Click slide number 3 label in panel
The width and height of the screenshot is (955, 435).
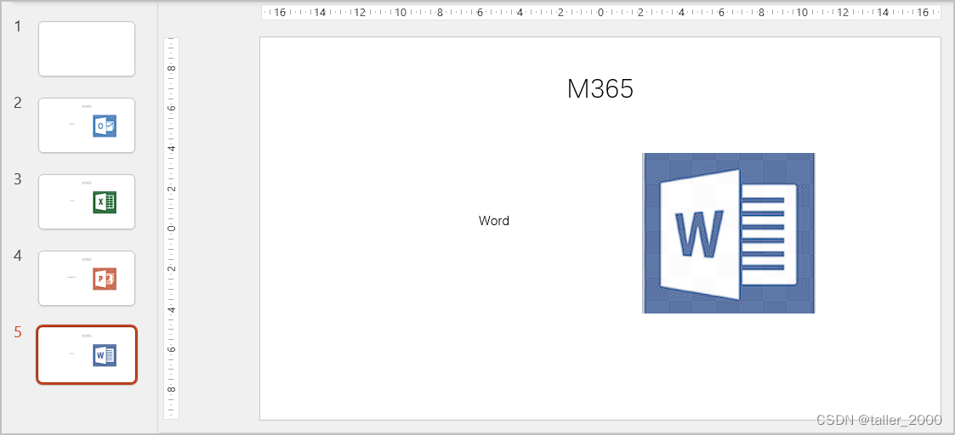tap(18, 179)
